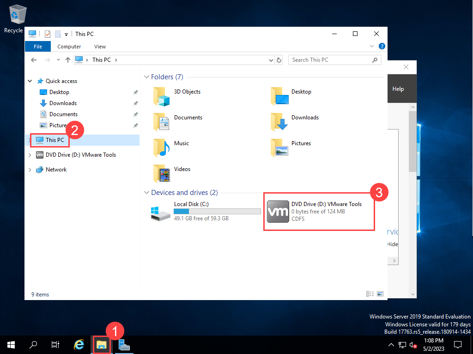Open the Recent locations dropdown
This screenshot has height=354, width=473.
(58, 60)
